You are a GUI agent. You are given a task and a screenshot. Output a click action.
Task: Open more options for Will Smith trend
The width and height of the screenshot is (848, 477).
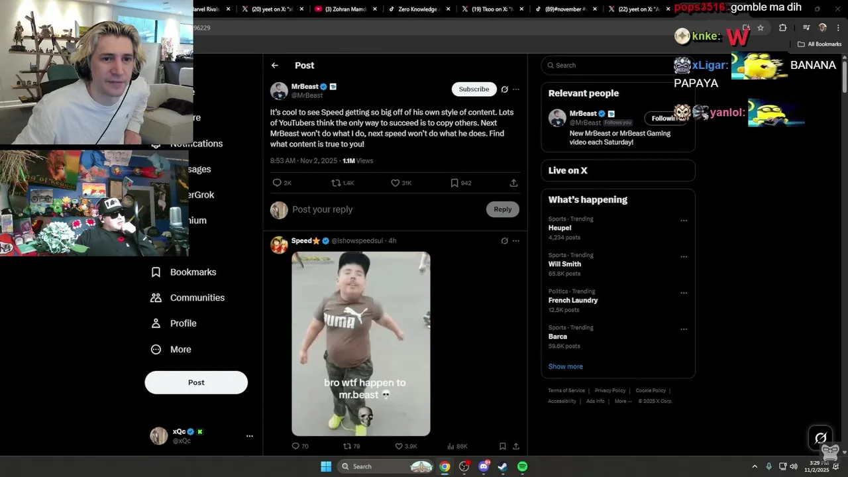click(684, 257)
